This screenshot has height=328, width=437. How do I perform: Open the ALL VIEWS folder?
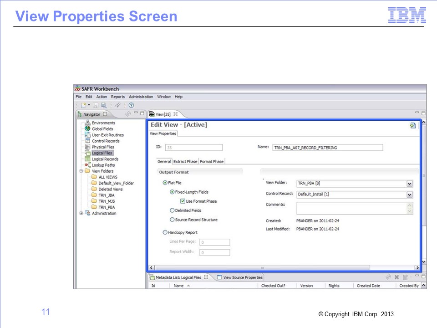point(108,177)
